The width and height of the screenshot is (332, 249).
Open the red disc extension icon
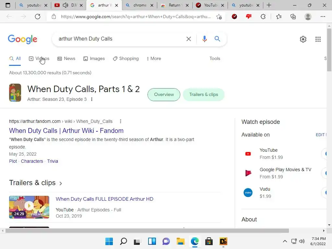234,17
